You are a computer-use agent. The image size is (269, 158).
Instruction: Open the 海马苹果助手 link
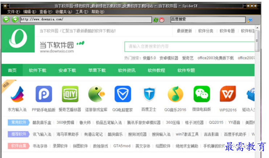pyautogui.click(x=67, y=134)
